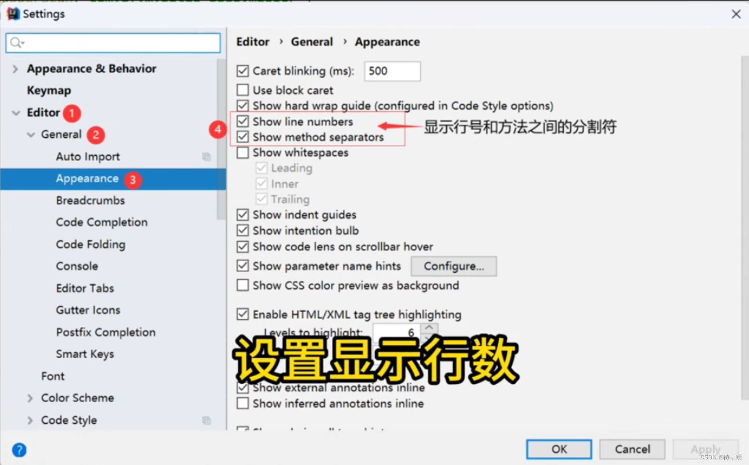The image size is (749, 465).
Task: Click the OK button
Action: point(559,449)
